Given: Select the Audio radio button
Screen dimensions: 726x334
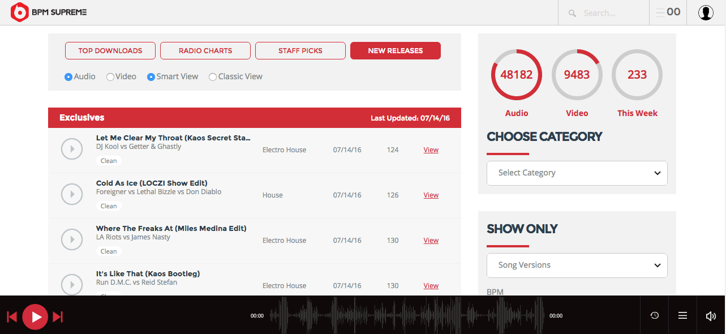Looking at the screenshot, I should (x=68, y=77).
